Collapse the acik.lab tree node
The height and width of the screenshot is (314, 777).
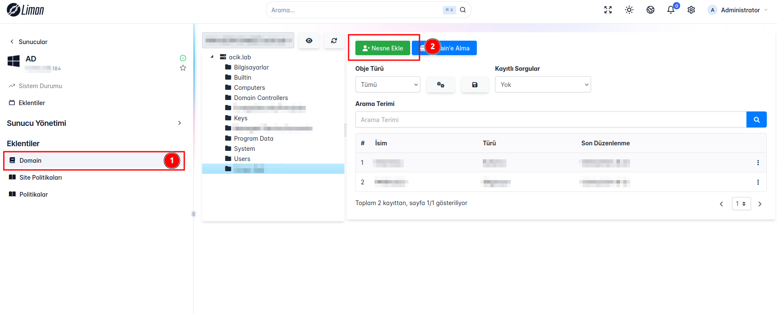(212, 57)
